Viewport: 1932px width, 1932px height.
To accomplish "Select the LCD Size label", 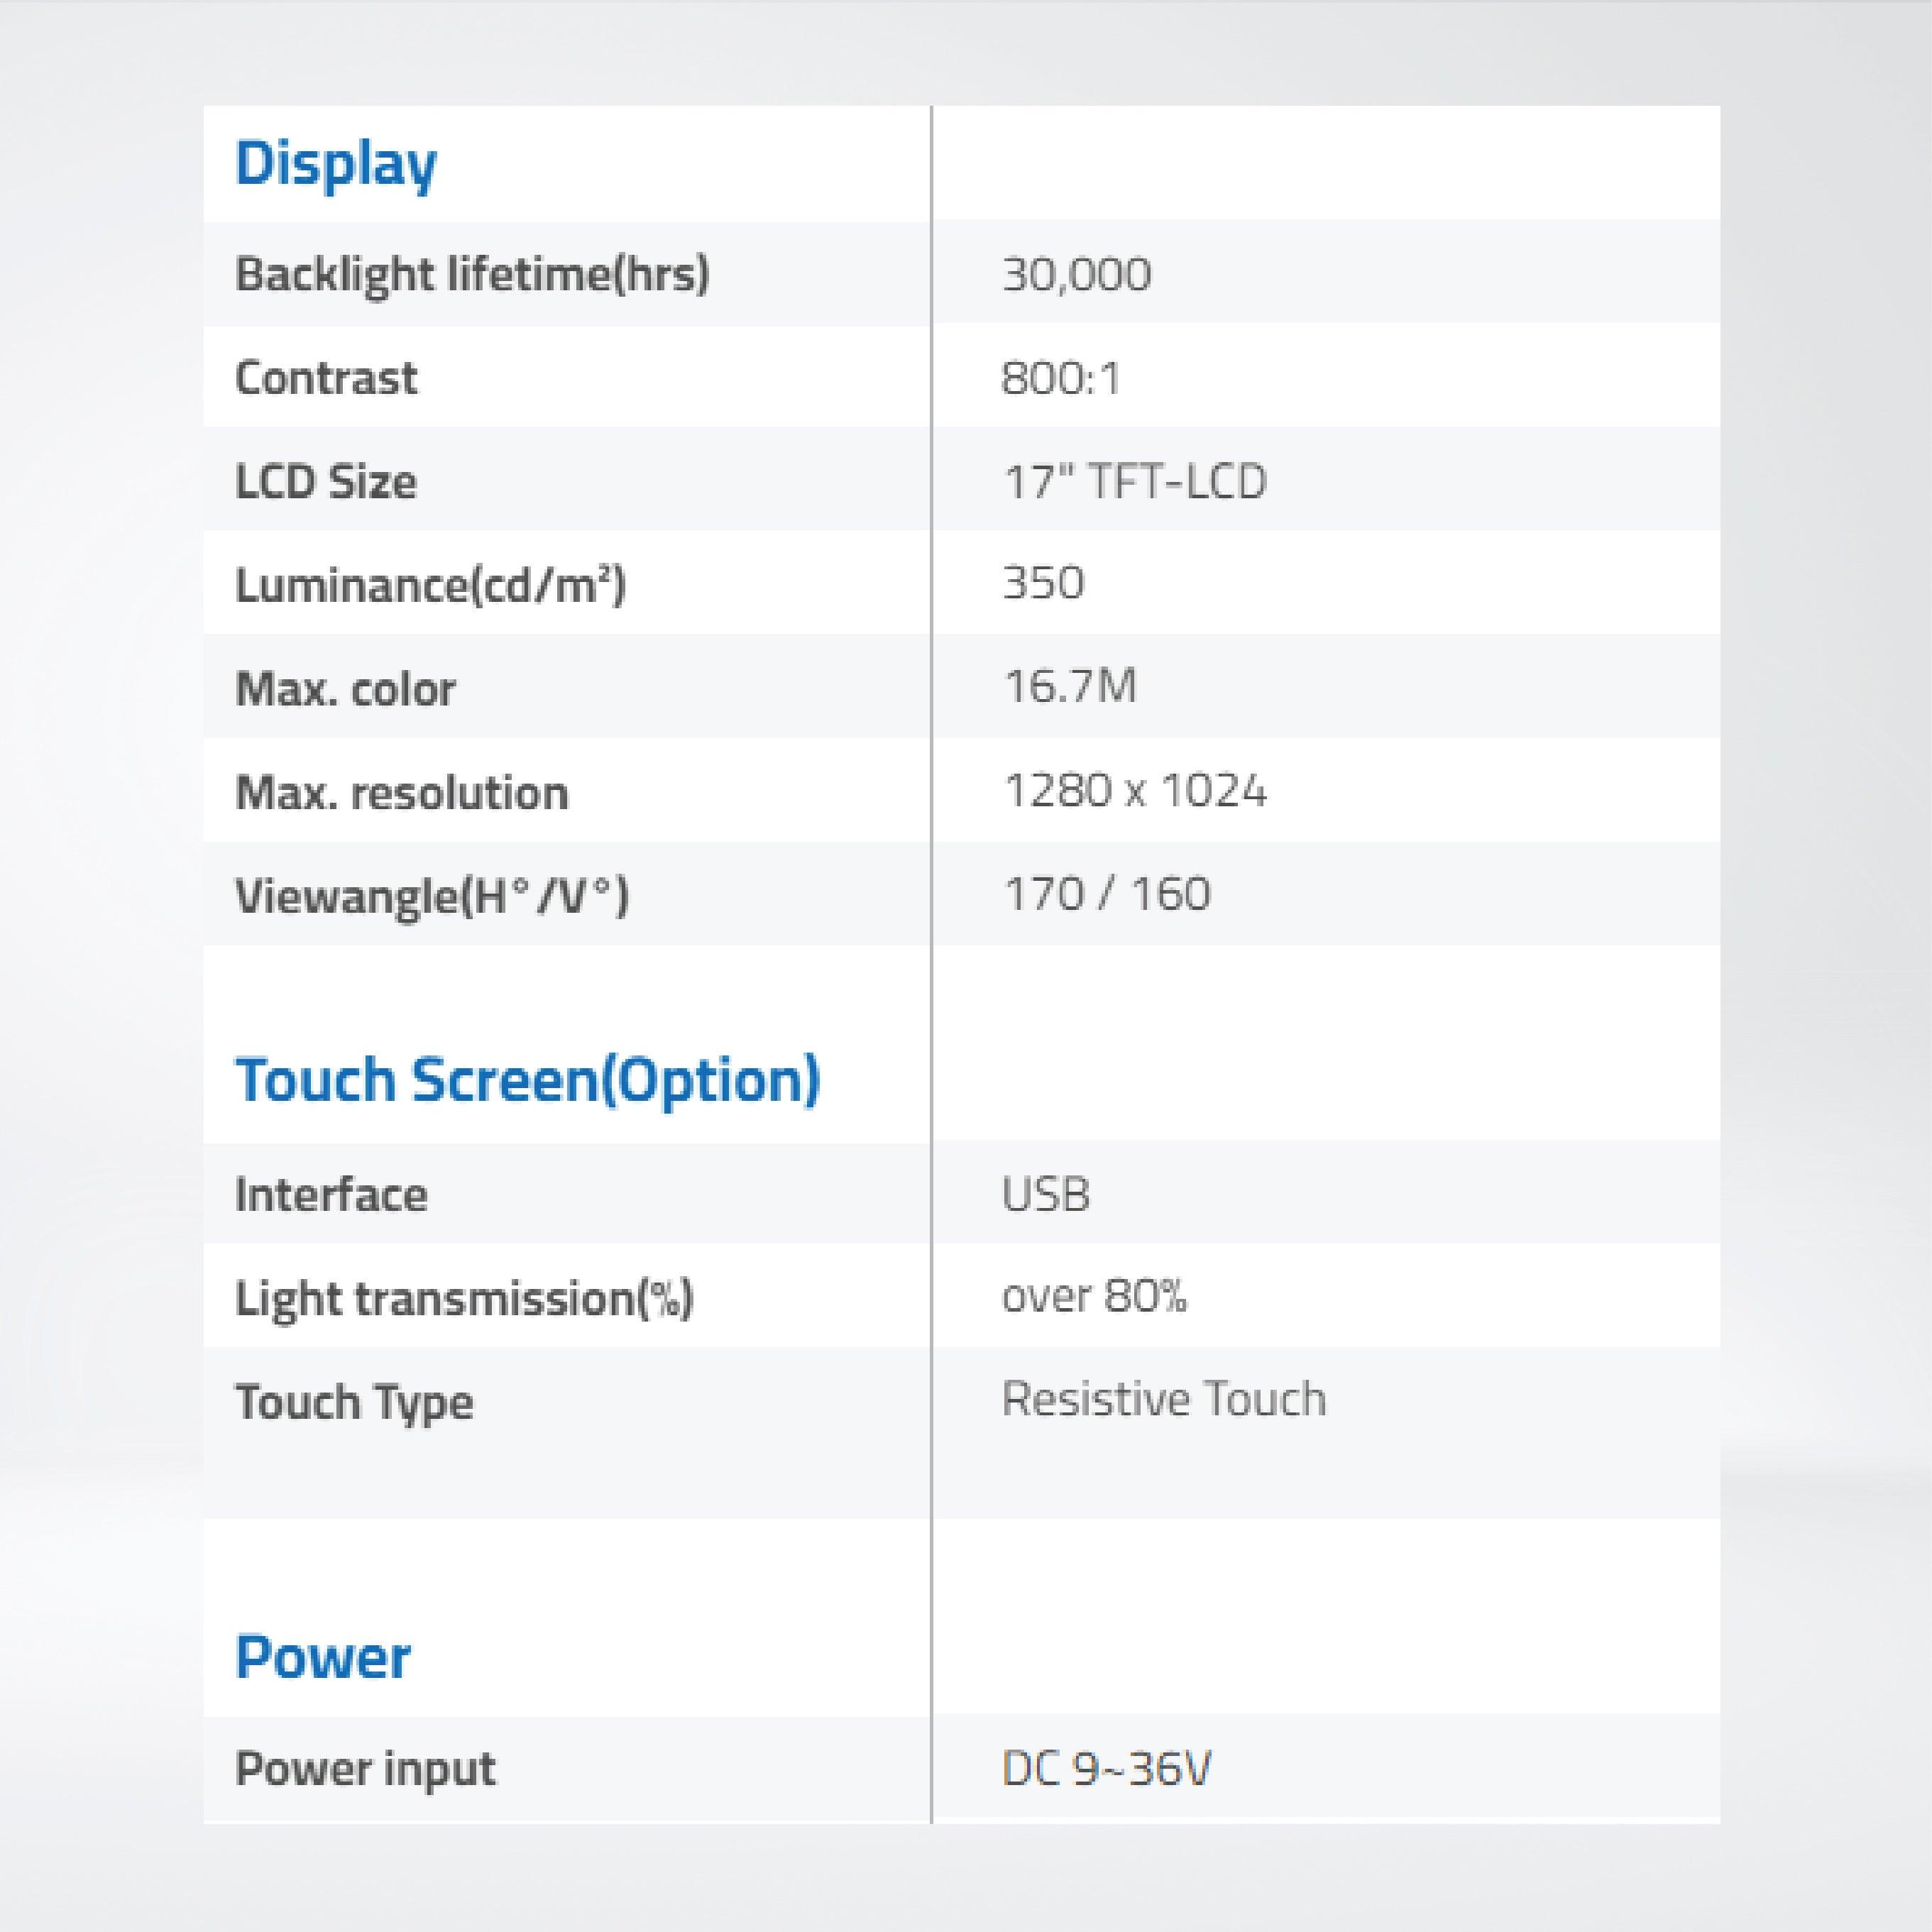I will tap(326, 482).
